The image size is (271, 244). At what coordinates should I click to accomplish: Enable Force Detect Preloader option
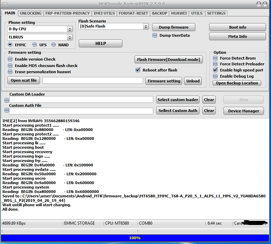215,64
